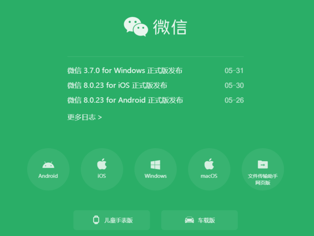Open 文件传输助手网页版 folder icon
This screenshot has width=314, height=236.
coord(263,164)
